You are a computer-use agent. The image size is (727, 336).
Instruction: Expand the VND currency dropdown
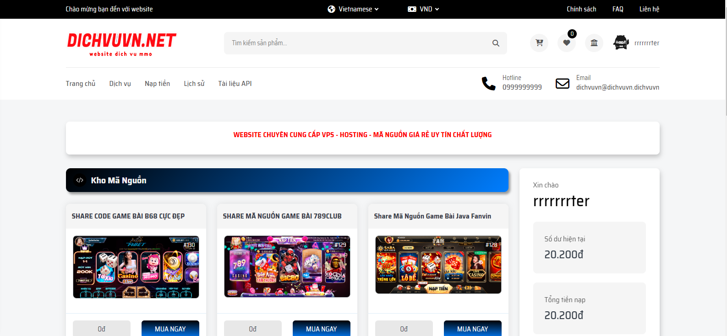(x=423, y=9)
